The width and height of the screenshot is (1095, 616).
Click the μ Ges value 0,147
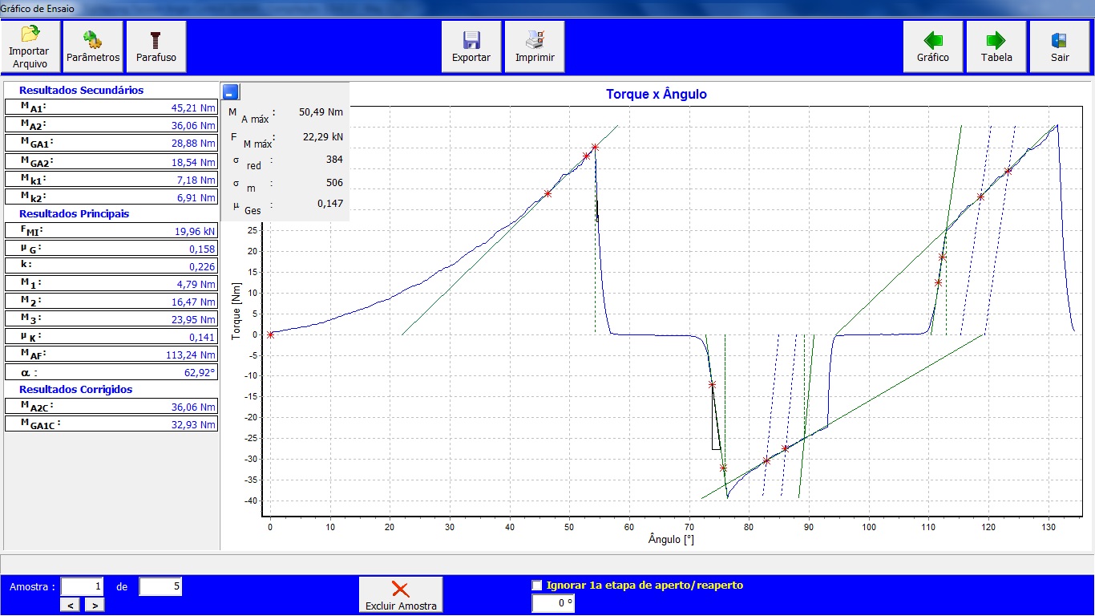click(329, 204)
